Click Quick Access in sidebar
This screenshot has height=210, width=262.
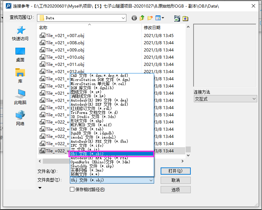(x=20, y=33)
